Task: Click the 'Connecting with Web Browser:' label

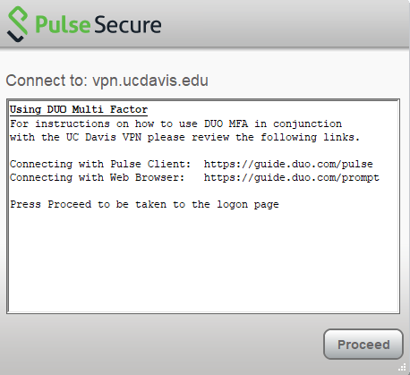Action: coord(98,177)
